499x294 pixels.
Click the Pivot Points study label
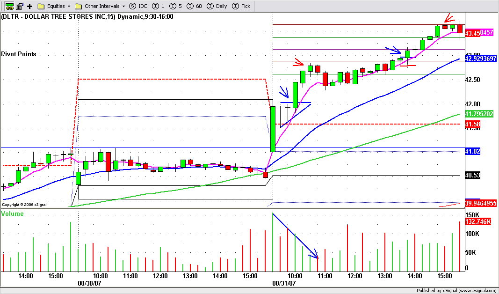(x=19, y=54)
